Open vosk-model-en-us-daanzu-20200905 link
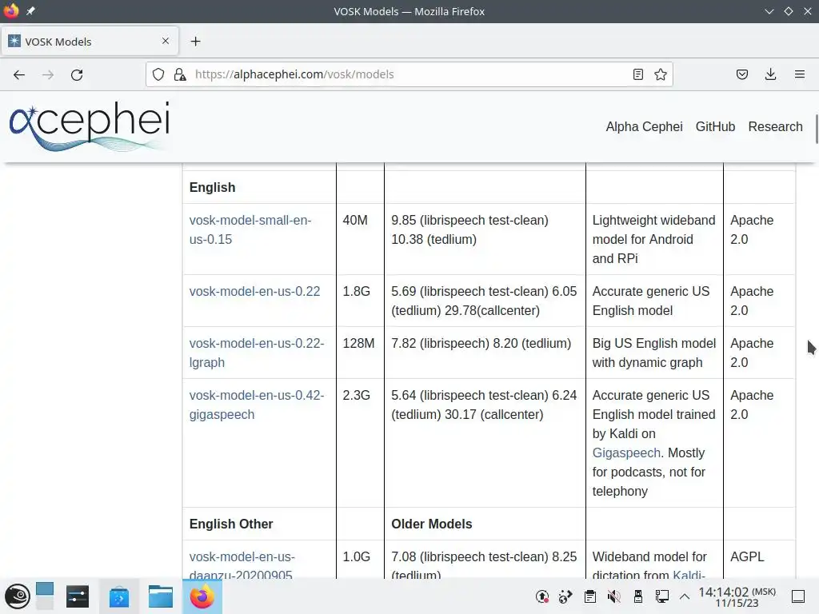819x614 pixels. point(242,566)
